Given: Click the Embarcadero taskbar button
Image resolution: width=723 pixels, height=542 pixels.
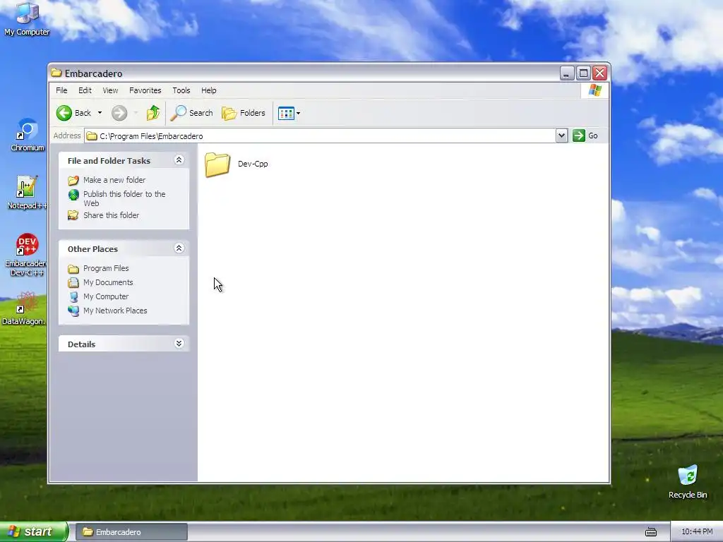Looking at the screenshot, I should pos(131,532).
